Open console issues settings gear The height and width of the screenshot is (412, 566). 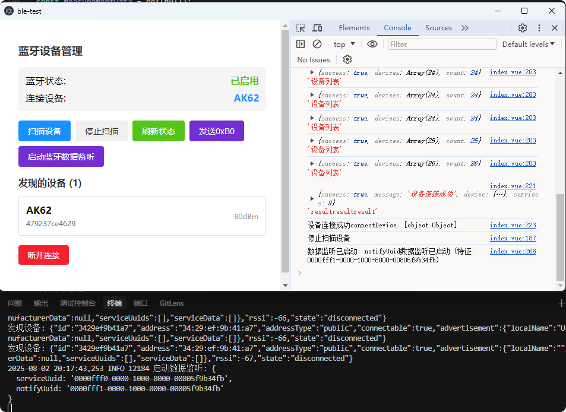[x=347, y=59]
